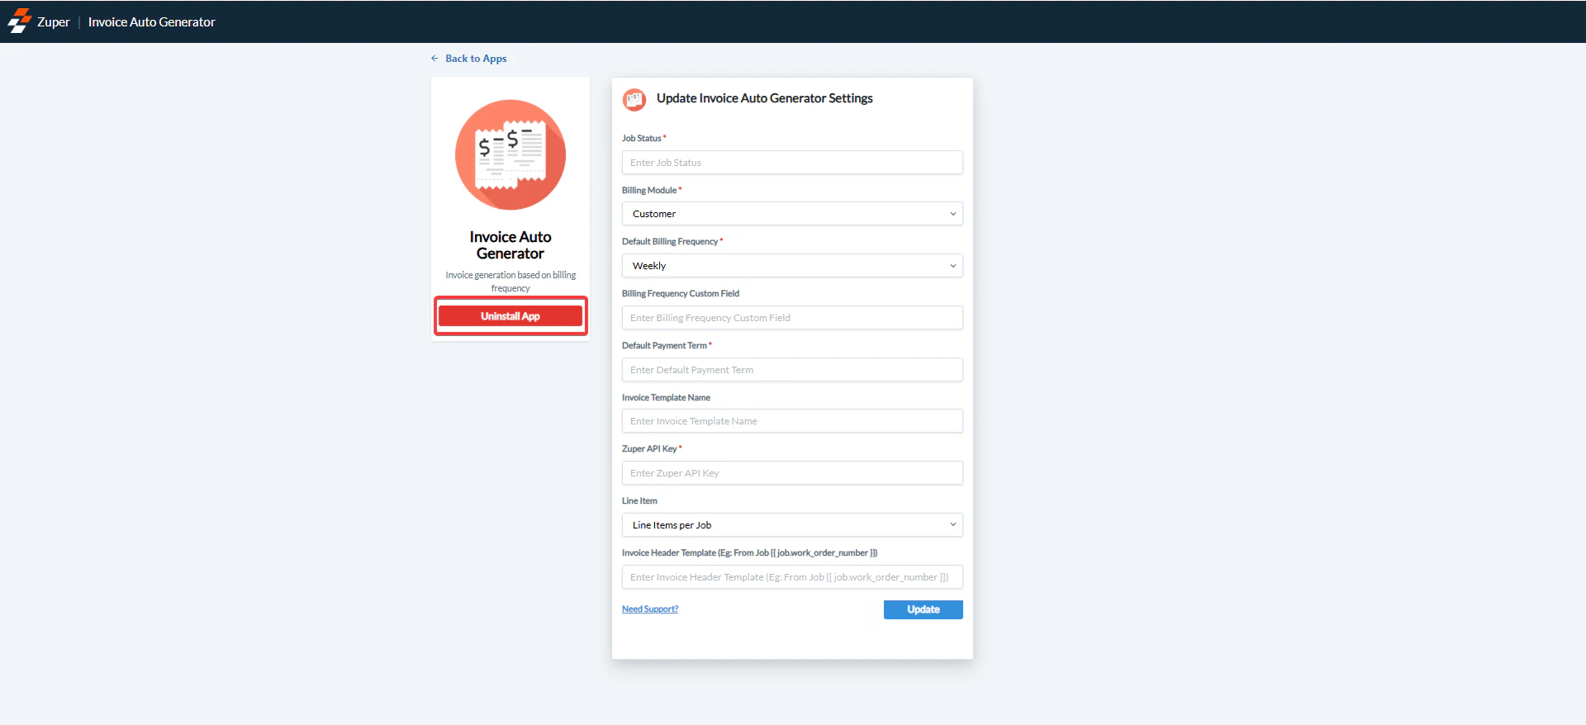Click the blue Update button
The width and height of the screenshot is (1586, 725).
pyautogui.click(x=924, y=609)
